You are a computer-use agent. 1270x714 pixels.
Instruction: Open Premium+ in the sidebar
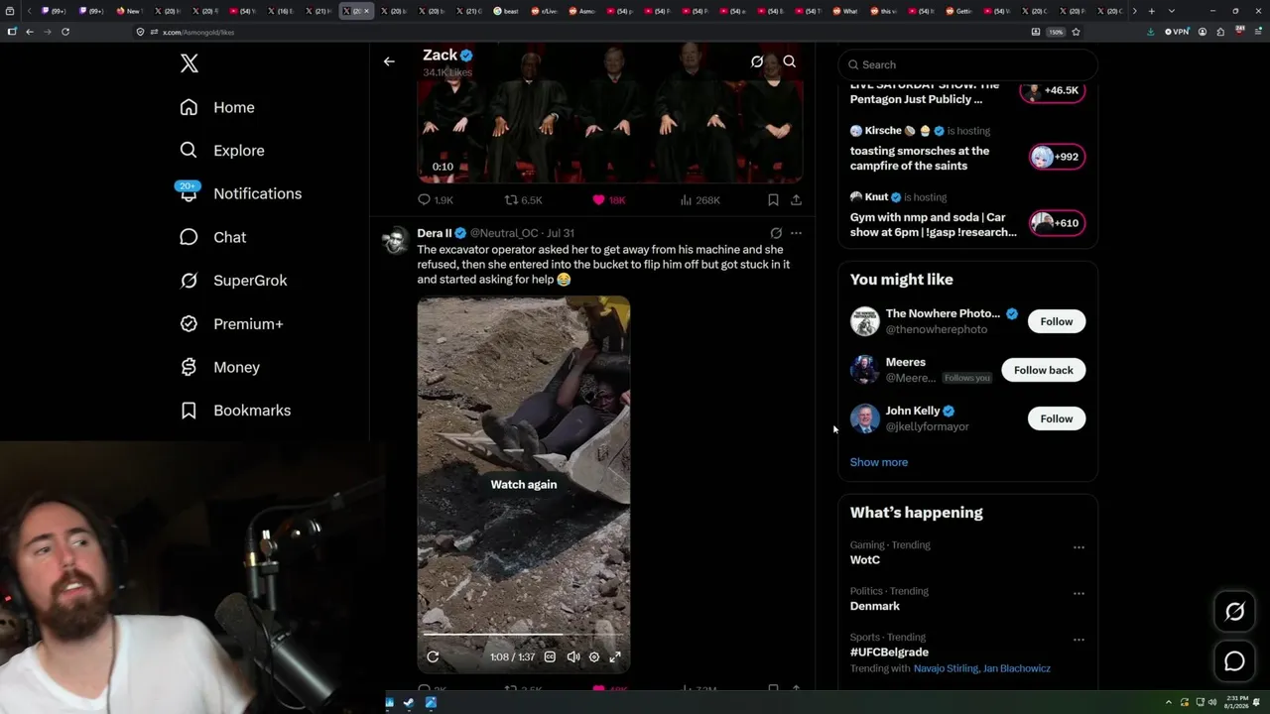coord(231,324)
